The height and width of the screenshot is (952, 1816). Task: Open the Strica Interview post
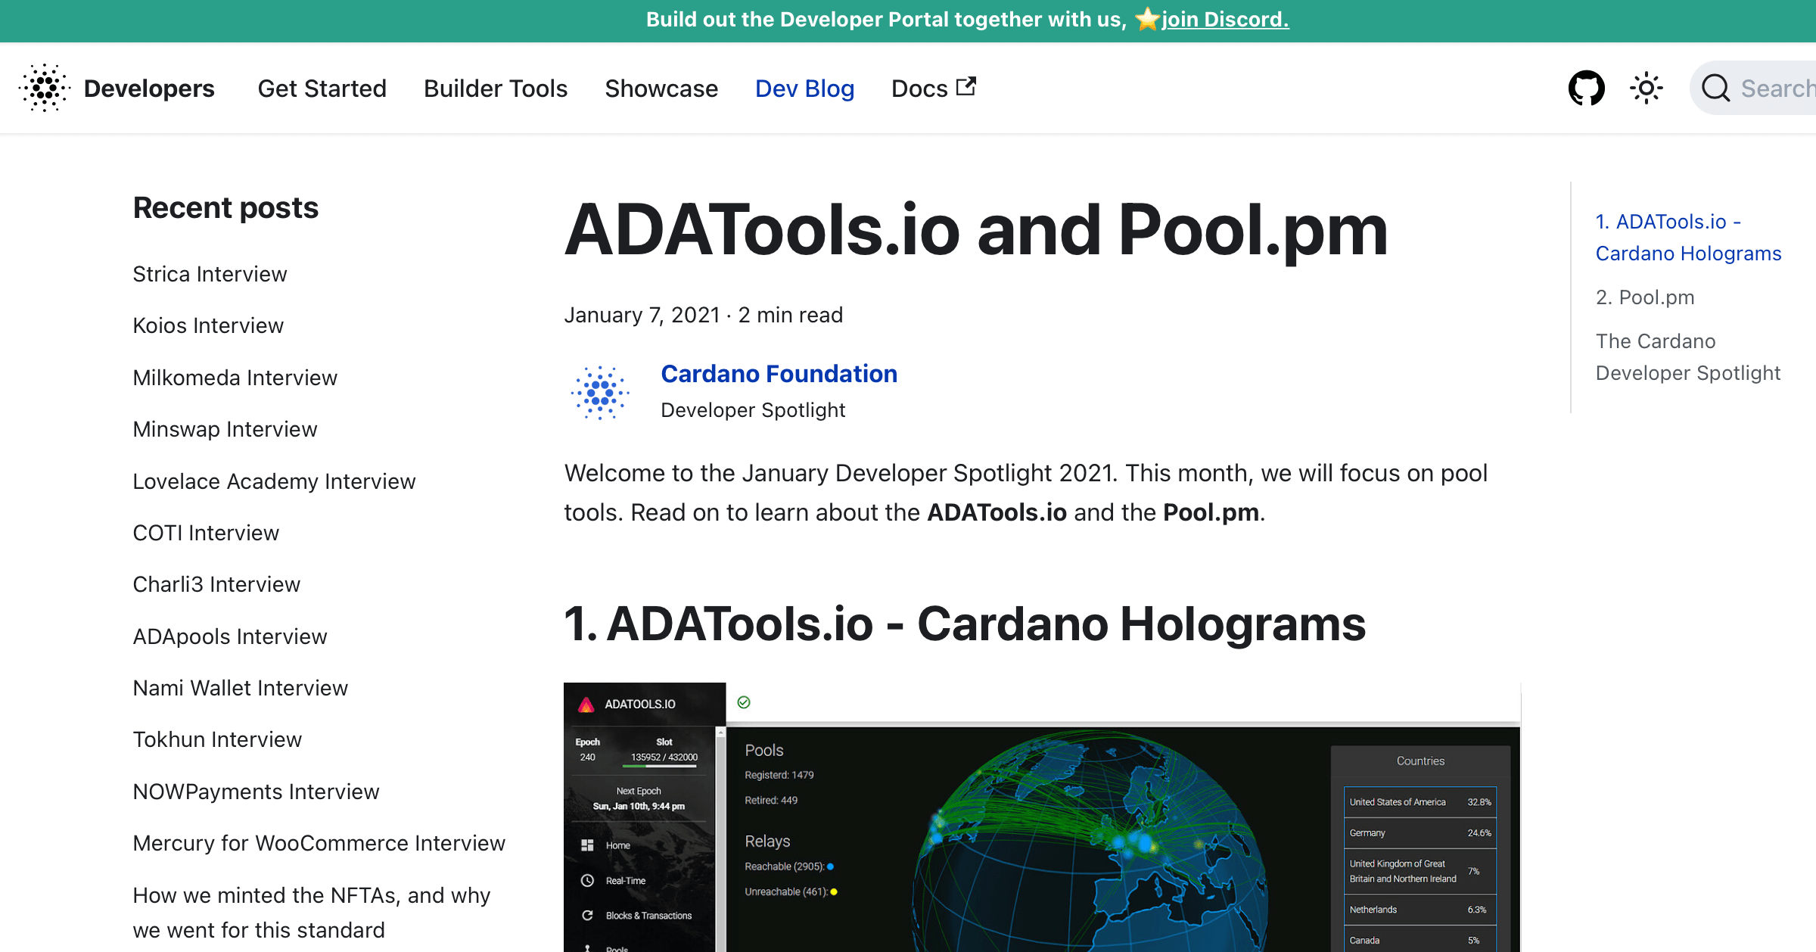coord(210,274)
